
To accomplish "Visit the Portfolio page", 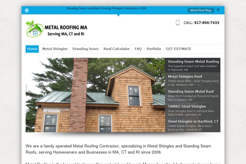I will coord(154,49).
